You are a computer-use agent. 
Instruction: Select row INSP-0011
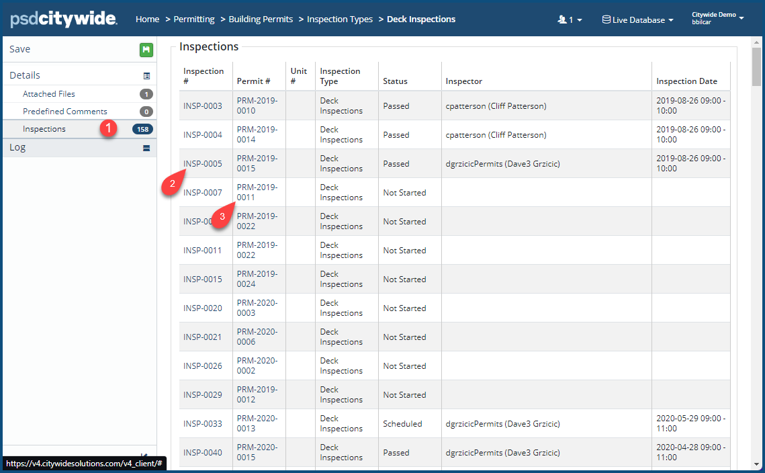(x=455, y=251)
